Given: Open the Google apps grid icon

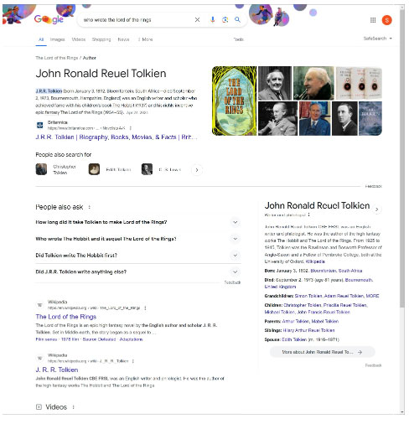Looking at the screenshot, I should coord(373,20).
